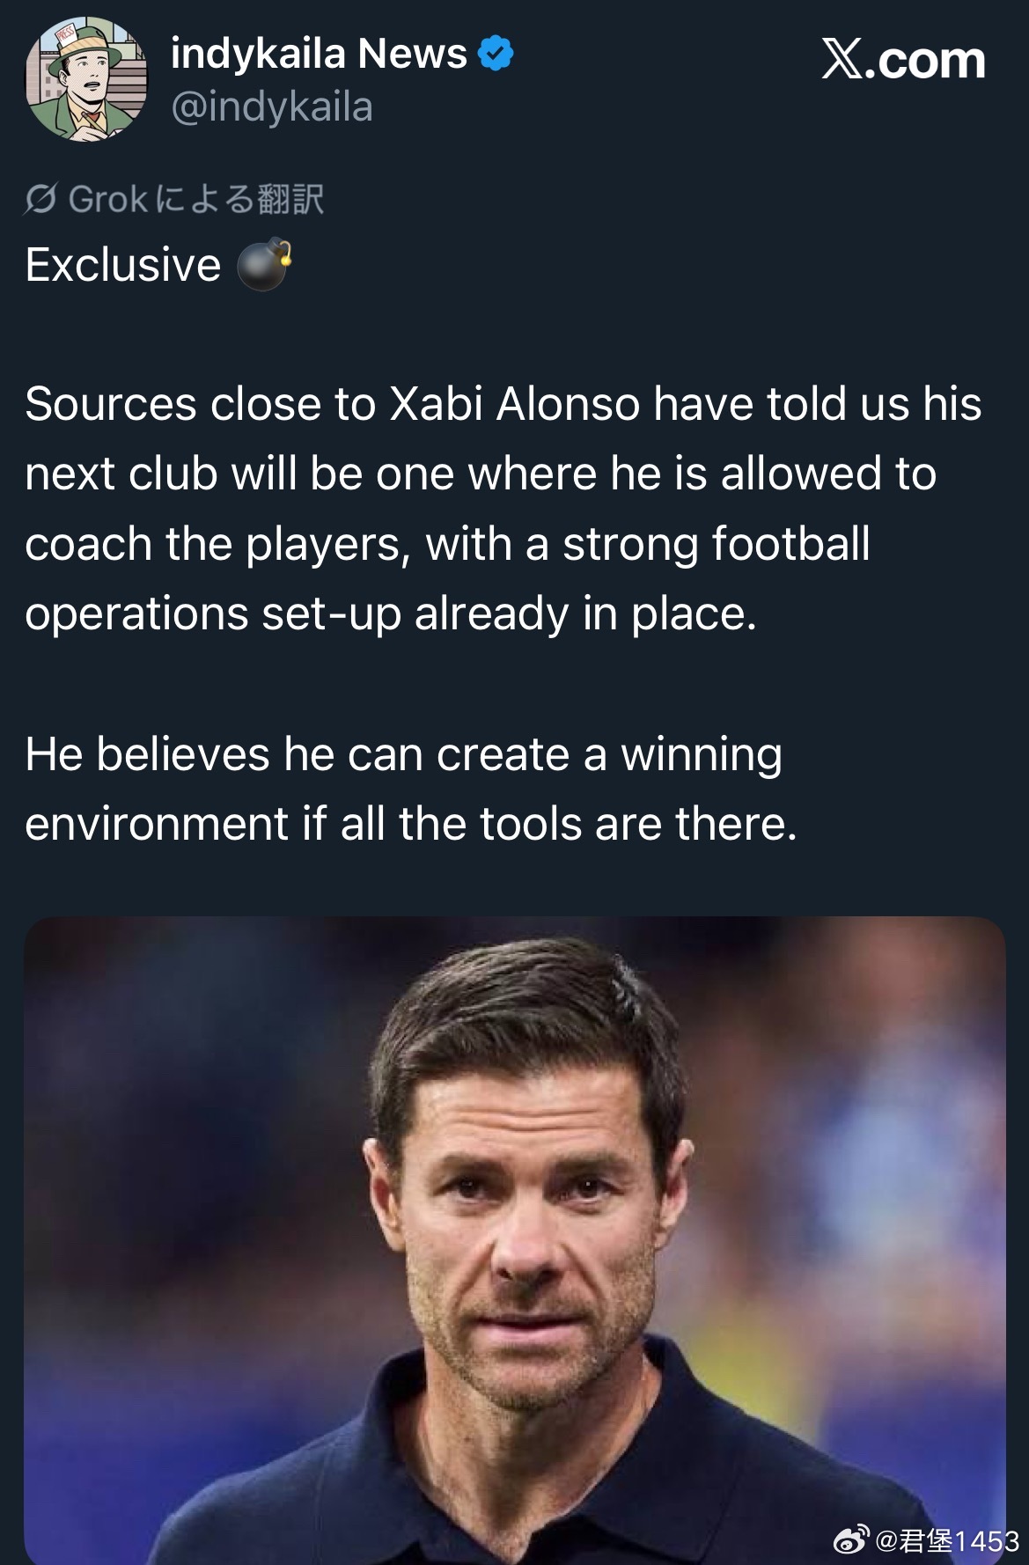Click the bomb emoji after Exclusive
The image size is (1029, 1565).
pos(264,265)
